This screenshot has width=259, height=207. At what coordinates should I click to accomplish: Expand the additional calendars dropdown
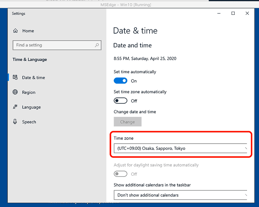pos(180,195)
